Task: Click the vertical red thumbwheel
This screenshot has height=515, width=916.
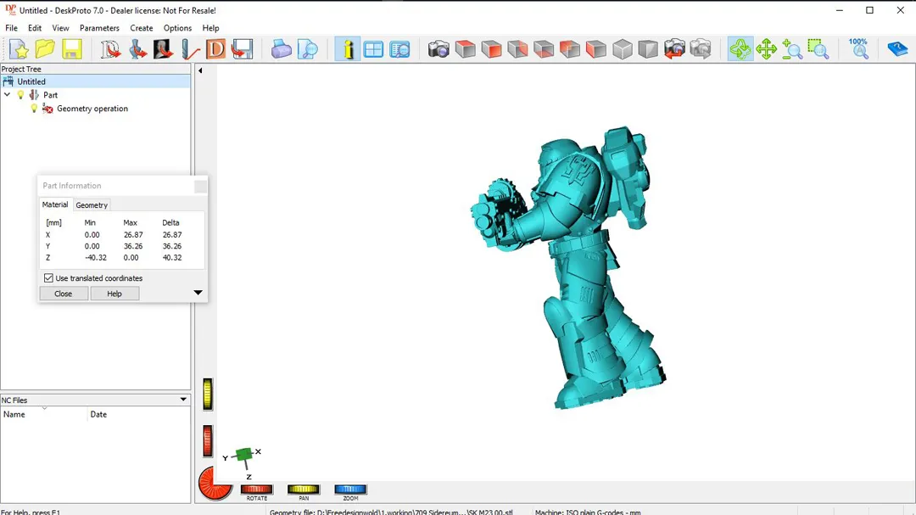Action: coord(208,440)
